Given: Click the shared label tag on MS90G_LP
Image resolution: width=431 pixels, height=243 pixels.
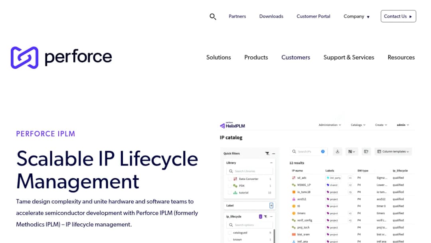Looking at the screenshot, I should 332,185.
